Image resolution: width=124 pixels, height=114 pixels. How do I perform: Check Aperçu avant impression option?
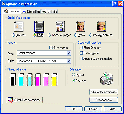[81, 59]
